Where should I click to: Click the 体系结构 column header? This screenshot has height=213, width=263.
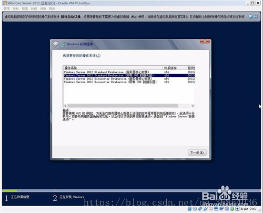pos(174,68)
